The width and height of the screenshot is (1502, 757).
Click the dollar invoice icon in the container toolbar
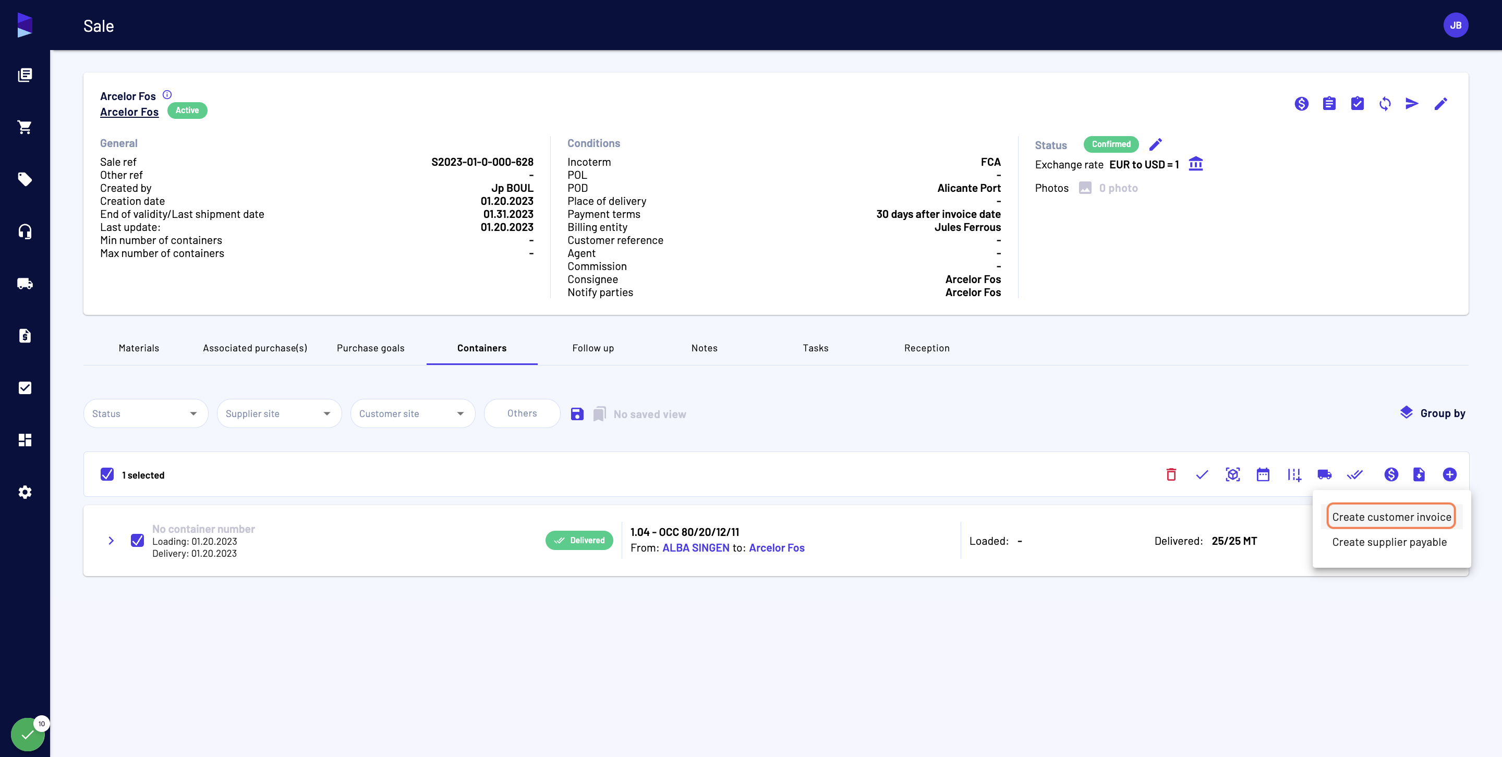click(x=1391, y=474)
